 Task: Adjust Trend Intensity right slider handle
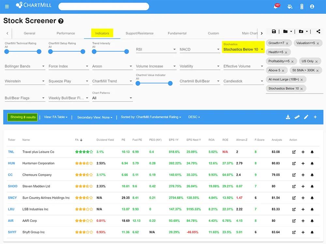coord(126,52)
